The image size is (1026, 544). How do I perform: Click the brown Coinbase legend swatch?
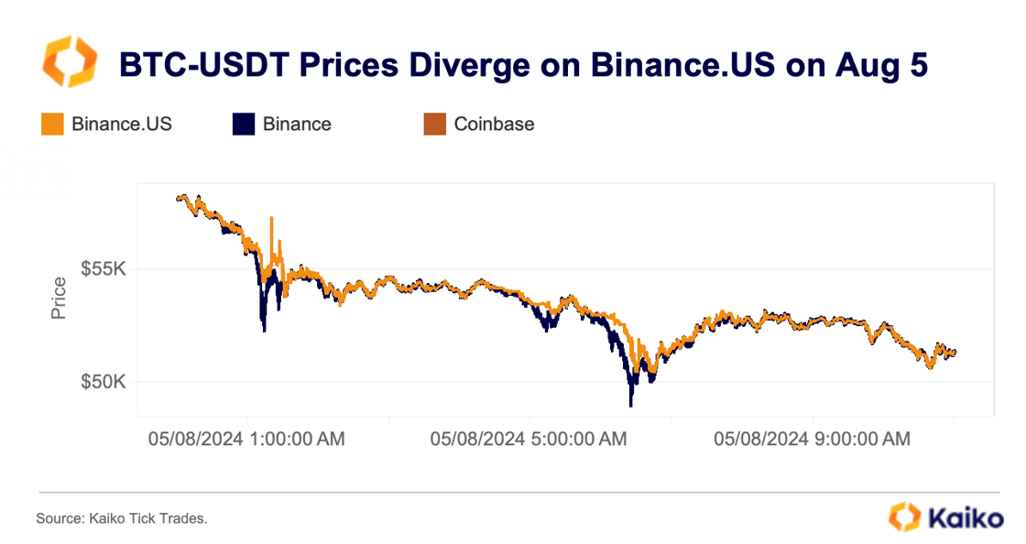(435, 124)
